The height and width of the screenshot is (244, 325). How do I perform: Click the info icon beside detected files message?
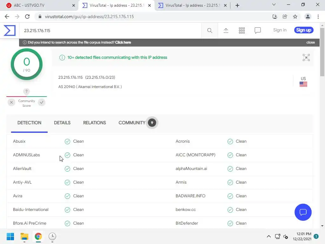pos(62,58)
